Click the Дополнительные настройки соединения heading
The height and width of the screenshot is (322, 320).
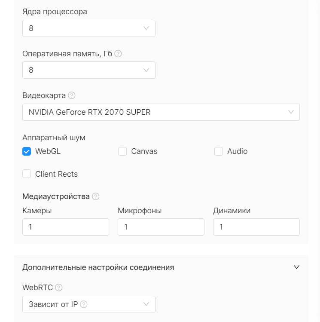(98, 267)
